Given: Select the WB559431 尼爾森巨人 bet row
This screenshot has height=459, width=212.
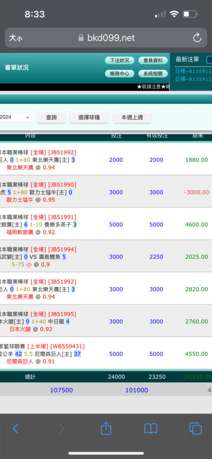Looking at the screenshot, I should (x=106, y=353).
